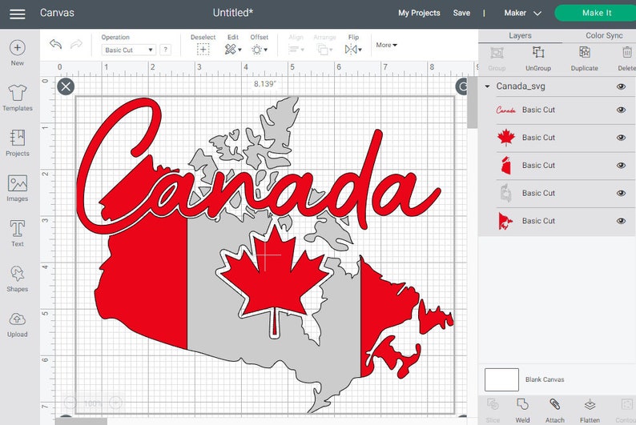Weld the selected layers
636x425 pixels.
522,411
